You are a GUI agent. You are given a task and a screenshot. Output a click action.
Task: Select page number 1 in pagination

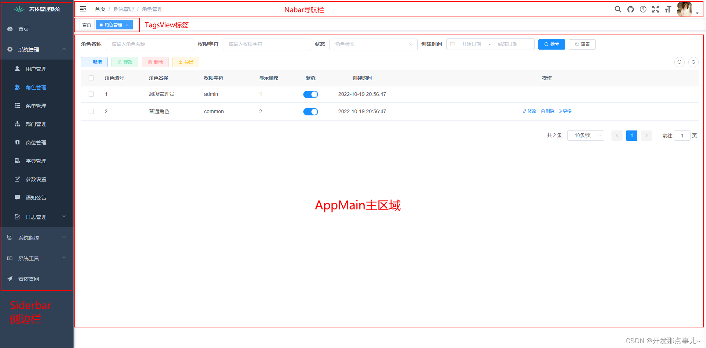(632, 136)
